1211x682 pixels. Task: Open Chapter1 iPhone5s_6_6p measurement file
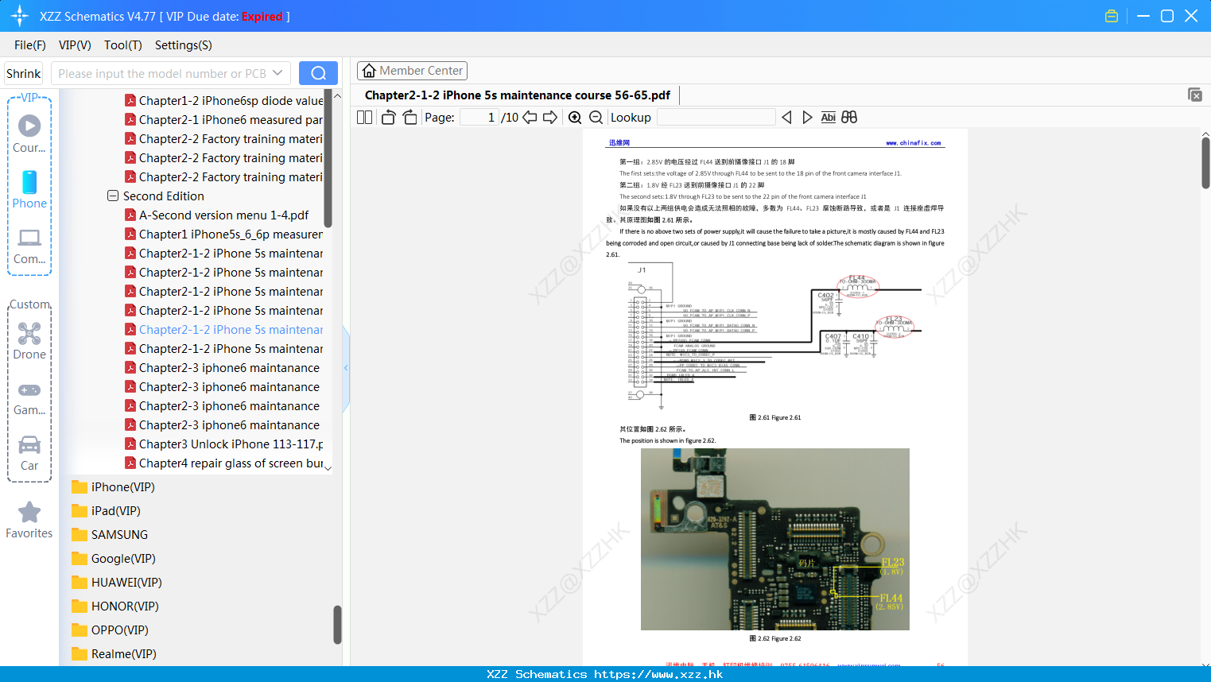tap(224, 234)
